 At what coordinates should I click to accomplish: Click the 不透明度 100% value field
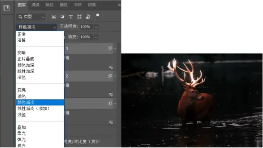coord(86,27)
